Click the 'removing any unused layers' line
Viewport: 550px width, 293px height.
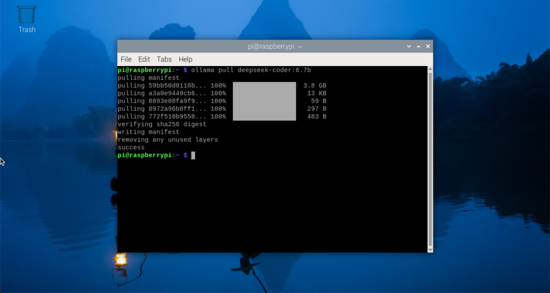point(168,140)
